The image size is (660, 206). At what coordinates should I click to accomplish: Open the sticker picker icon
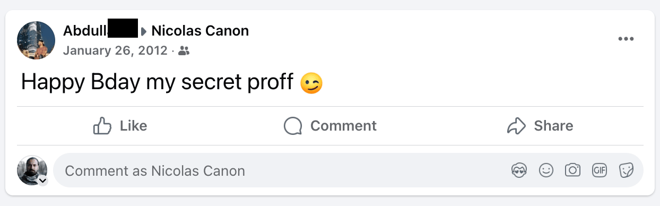626,170
